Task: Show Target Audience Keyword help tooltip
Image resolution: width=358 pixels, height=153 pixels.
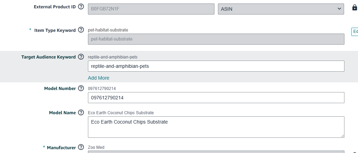Action: pyautogui.click(x=81, y=57)
